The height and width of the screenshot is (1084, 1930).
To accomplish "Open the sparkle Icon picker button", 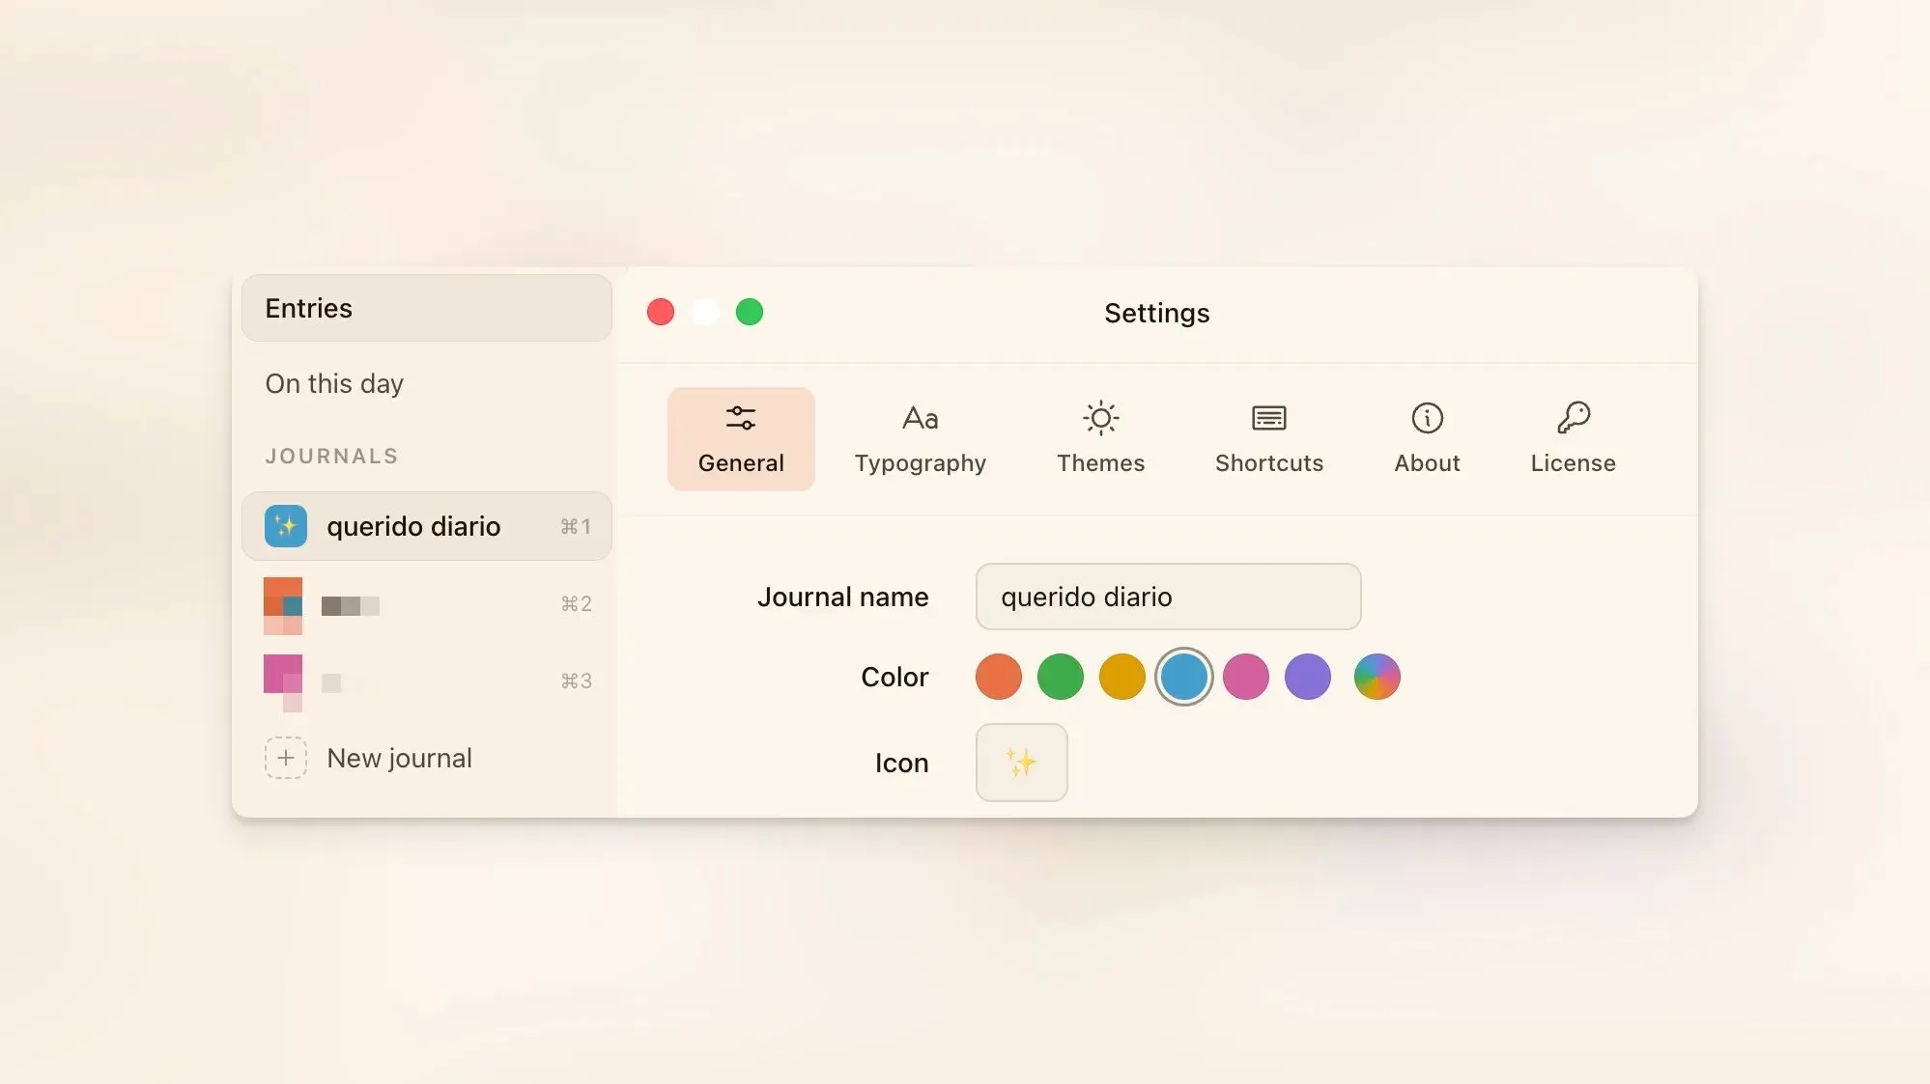I will [1021, 763].
